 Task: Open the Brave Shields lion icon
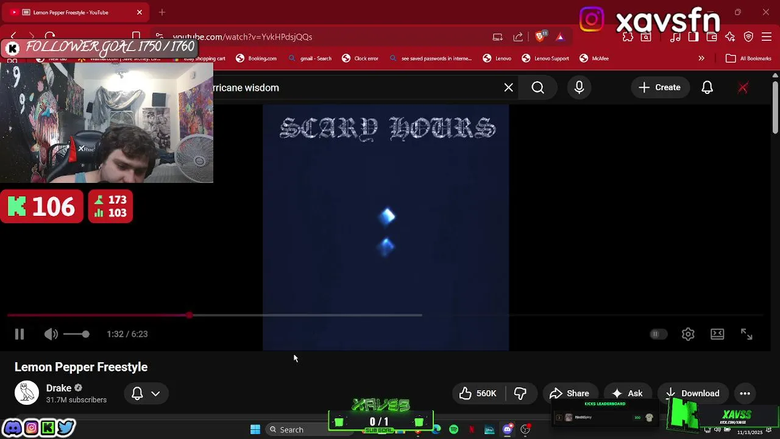(539, 37)
